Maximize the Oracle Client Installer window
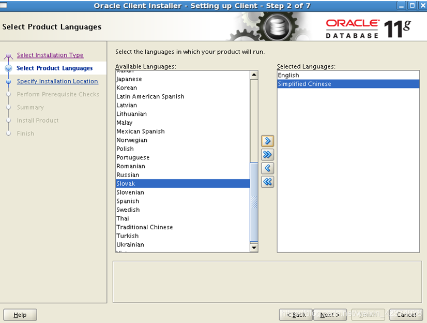427x323 pixels. tap(413, 6)
